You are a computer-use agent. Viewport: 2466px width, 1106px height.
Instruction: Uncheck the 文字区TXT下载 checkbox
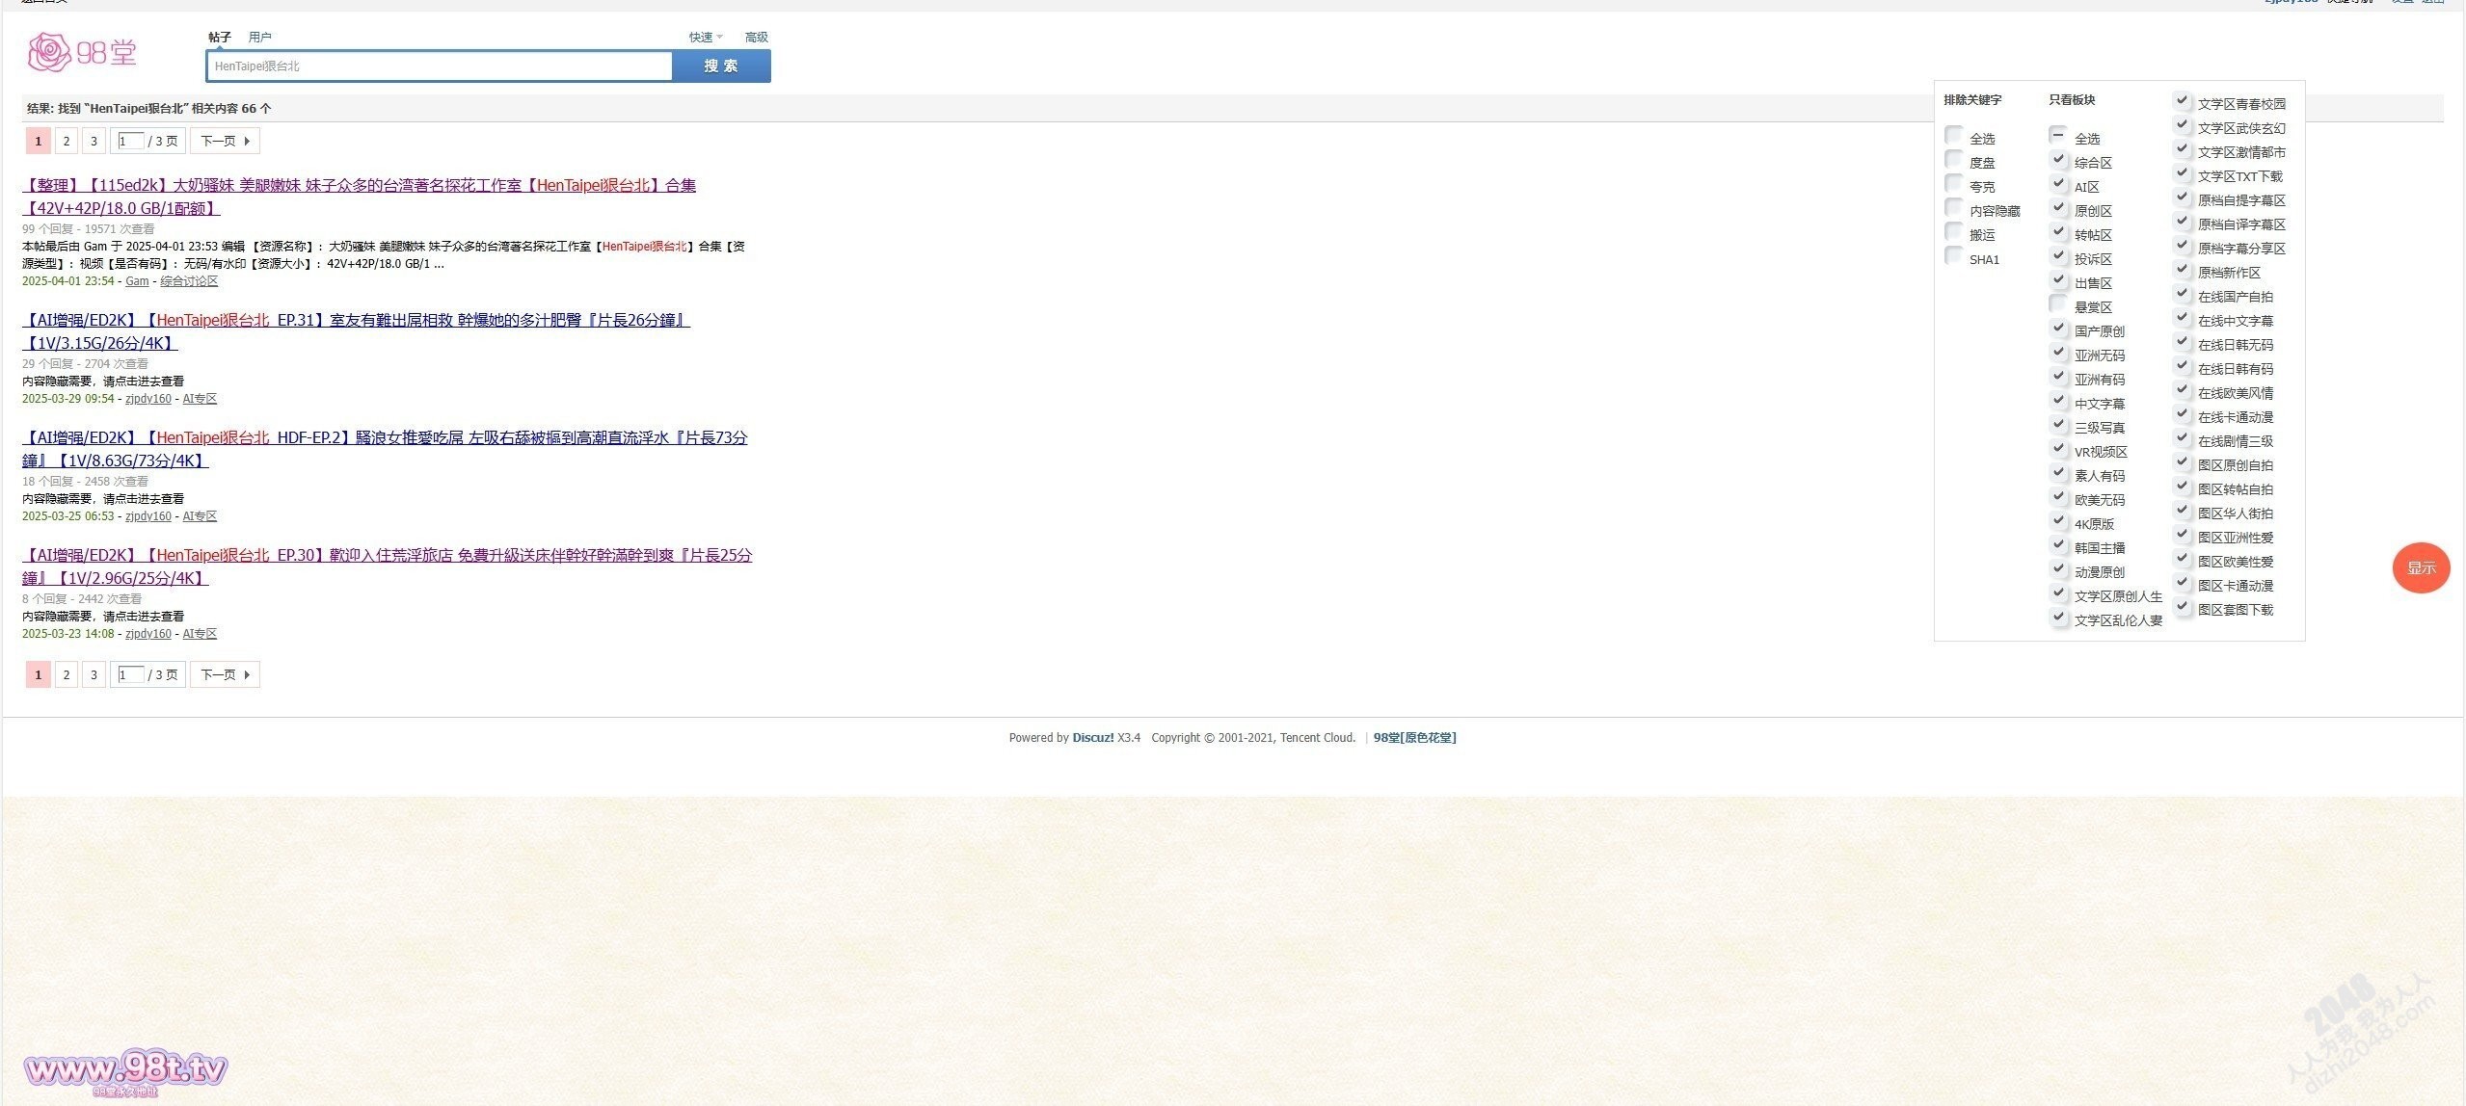tap(2183, 172)
